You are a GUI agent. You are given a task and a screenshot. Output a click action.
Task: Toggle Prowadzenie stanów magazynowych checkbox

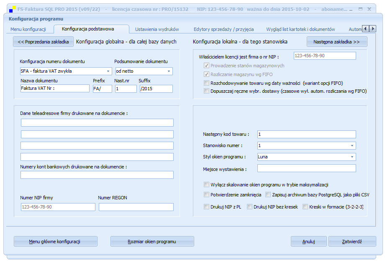tap(206, 66)
